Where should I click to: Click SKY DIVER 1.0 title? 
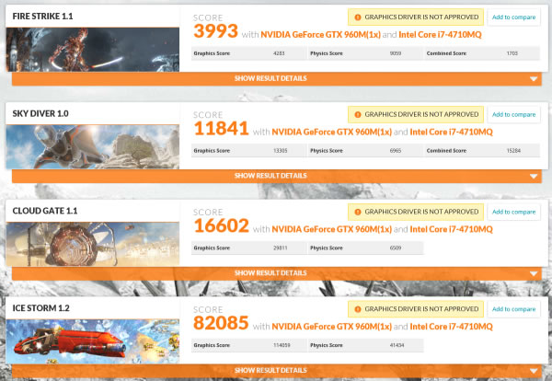40,113
